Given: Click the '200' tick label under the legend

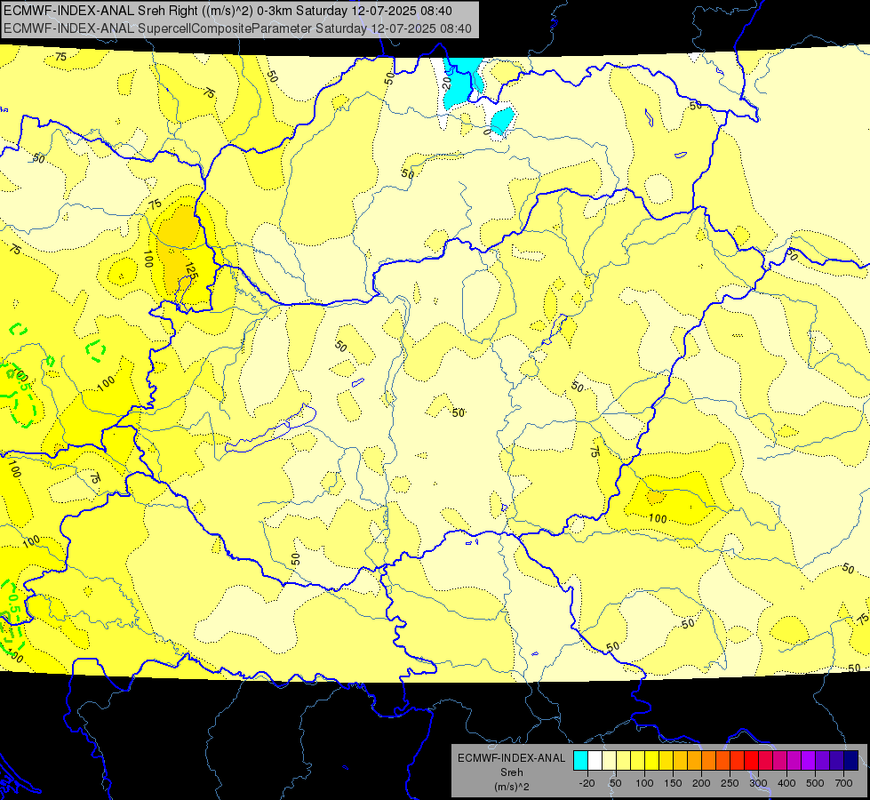Looking at the screenshot, I should click(x=701, y=783).
